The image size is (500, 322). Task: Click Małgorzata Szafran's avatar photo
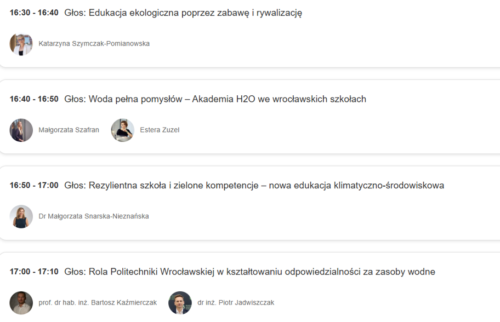coord(21,130)
